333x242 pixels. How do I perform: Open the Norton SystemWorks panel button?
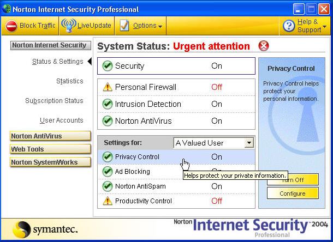coord(50,162)
